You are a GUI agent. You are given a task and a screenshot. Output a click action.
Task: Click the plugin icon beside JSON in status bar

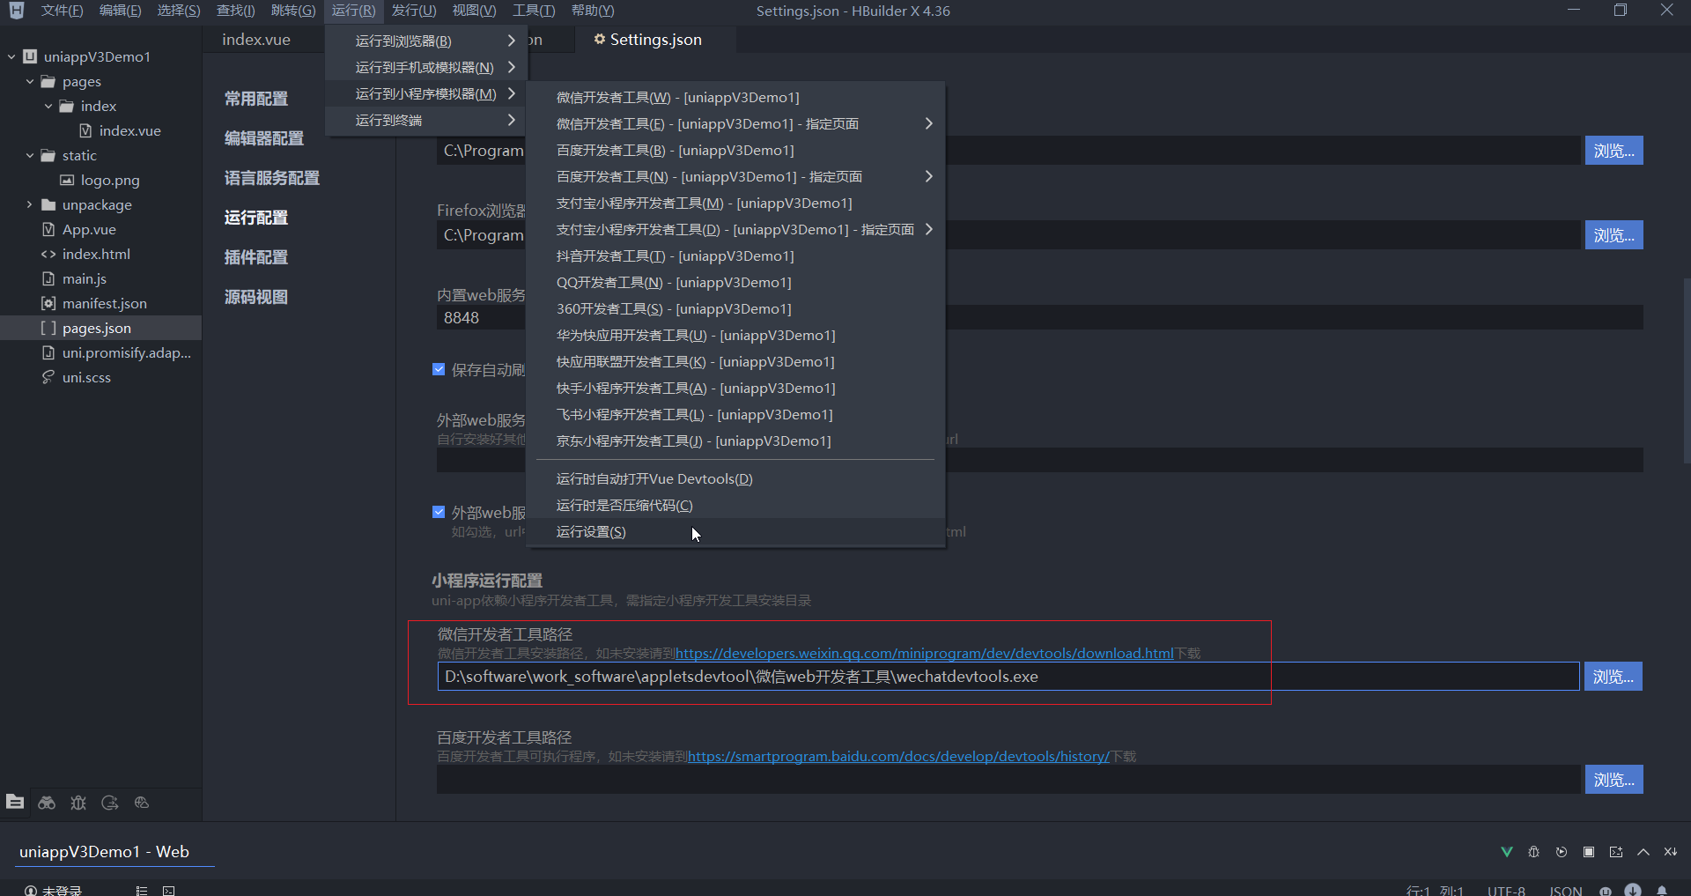1606,891
